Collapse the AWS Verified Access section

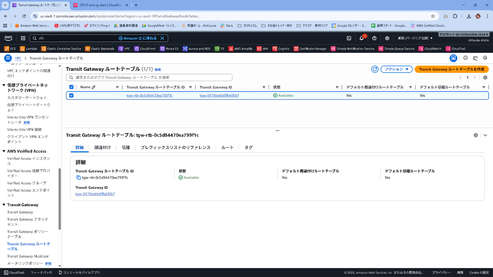pyautogui.click(x=4, y=151)
